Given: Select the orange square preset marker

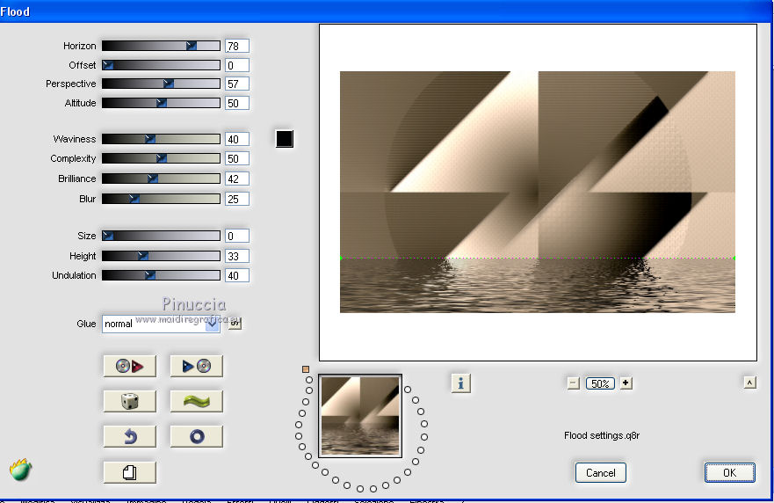Looking at the screenshot, I should pos(306,369).
